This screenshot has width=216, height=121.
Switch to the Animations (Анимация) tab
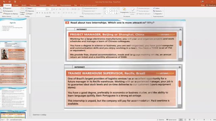point(43,5)
